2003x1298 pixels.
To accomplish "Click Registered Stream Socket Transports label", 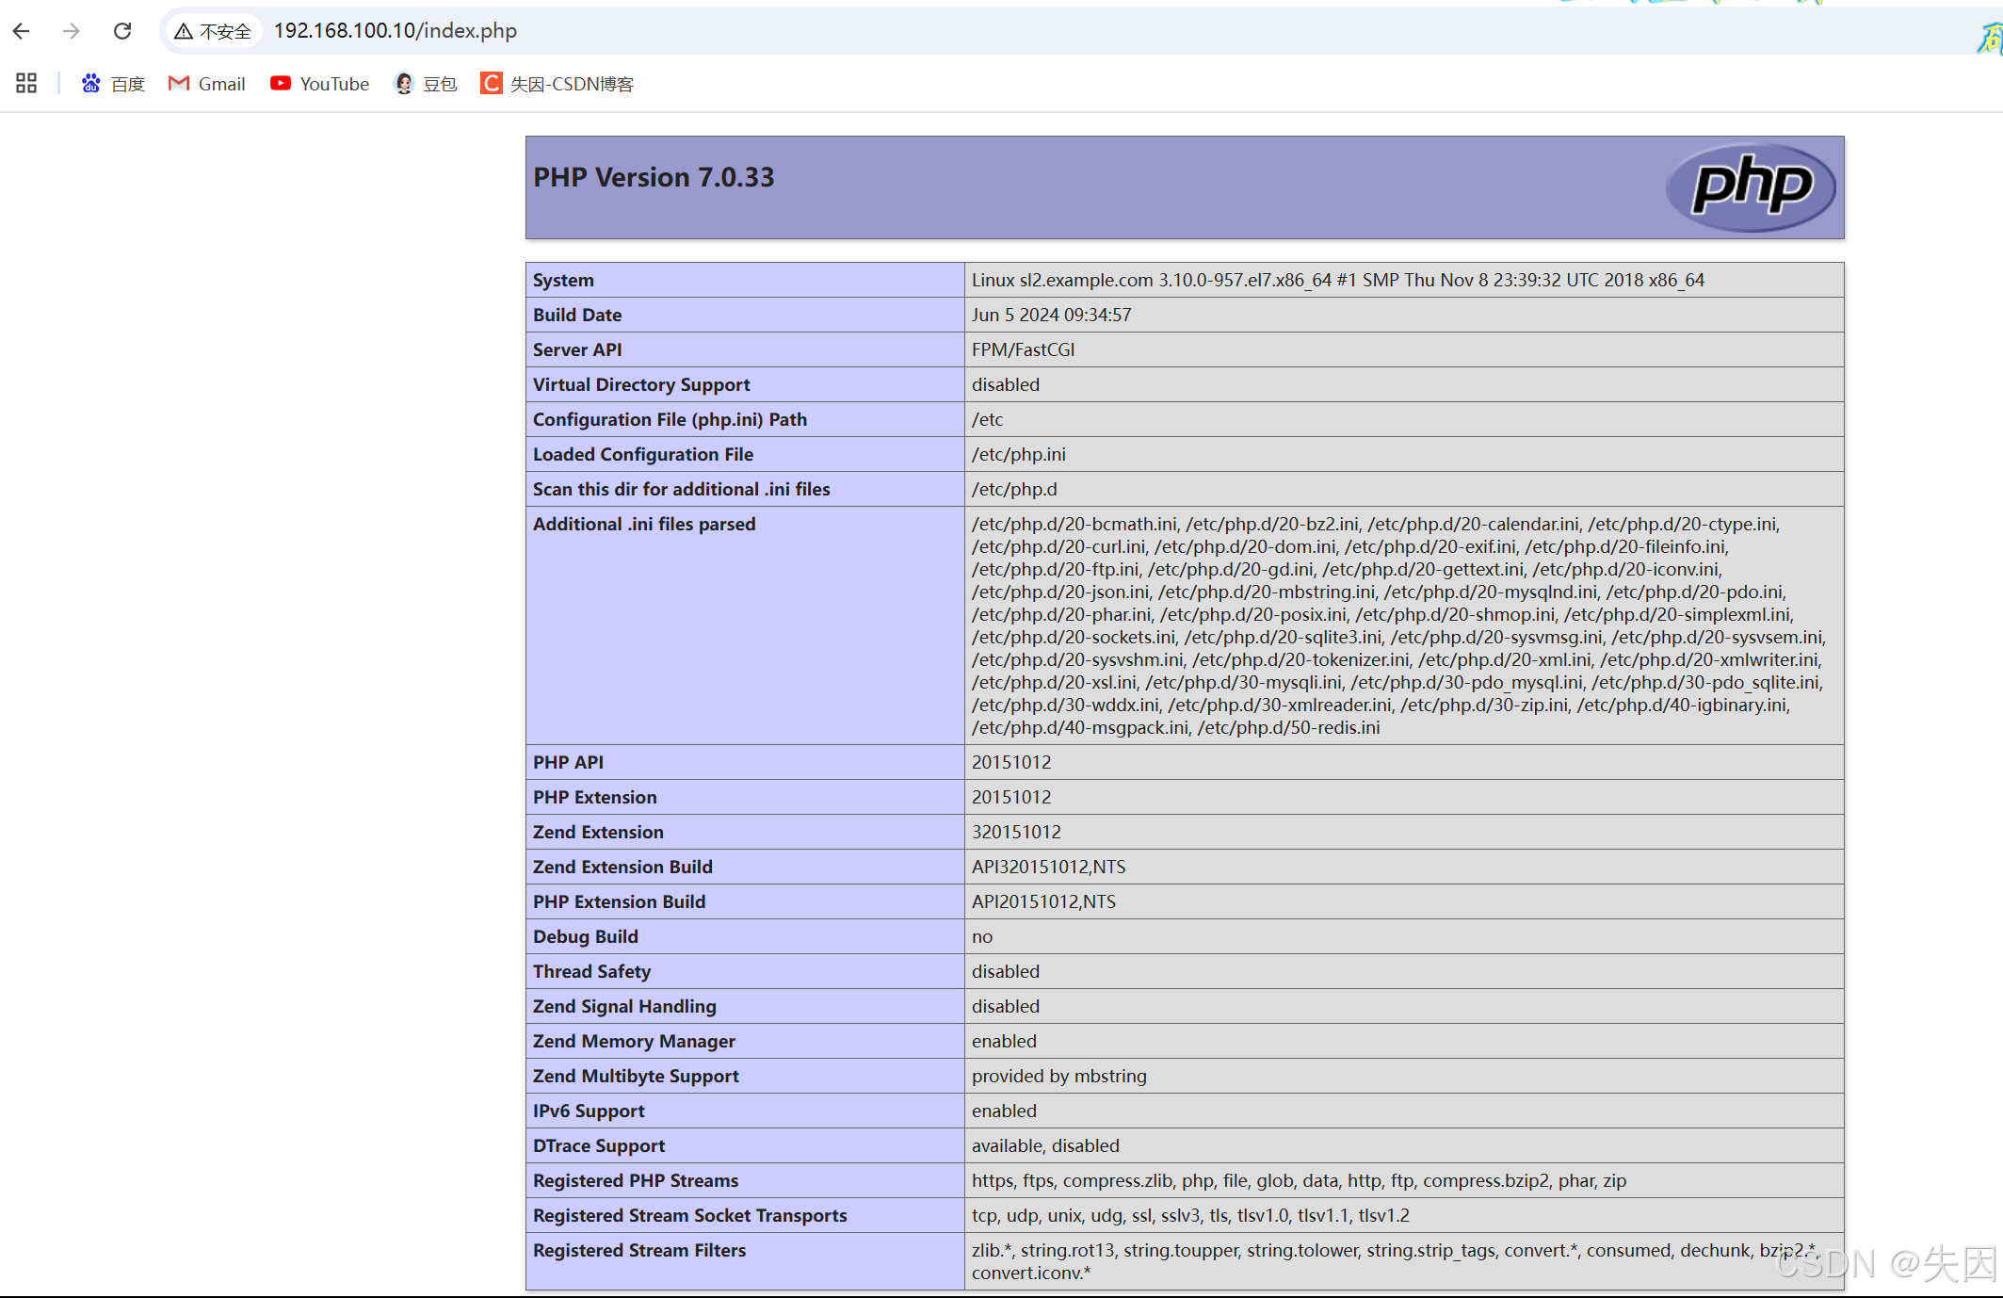I will (690, 1215).
